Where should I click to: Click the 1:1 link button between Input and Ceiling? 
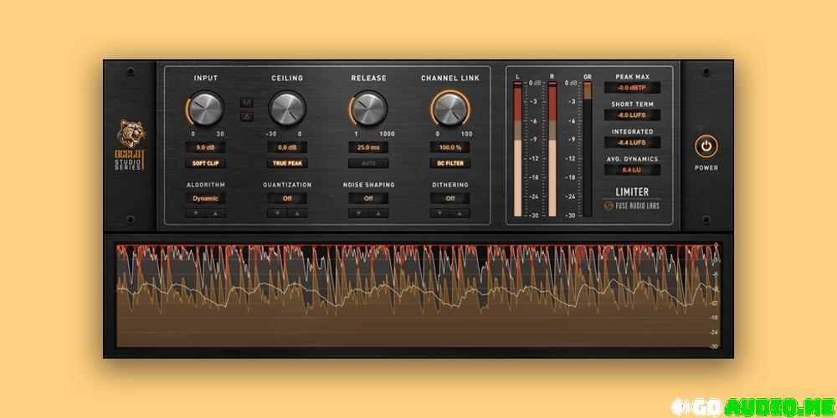click(x=247, y=102)
